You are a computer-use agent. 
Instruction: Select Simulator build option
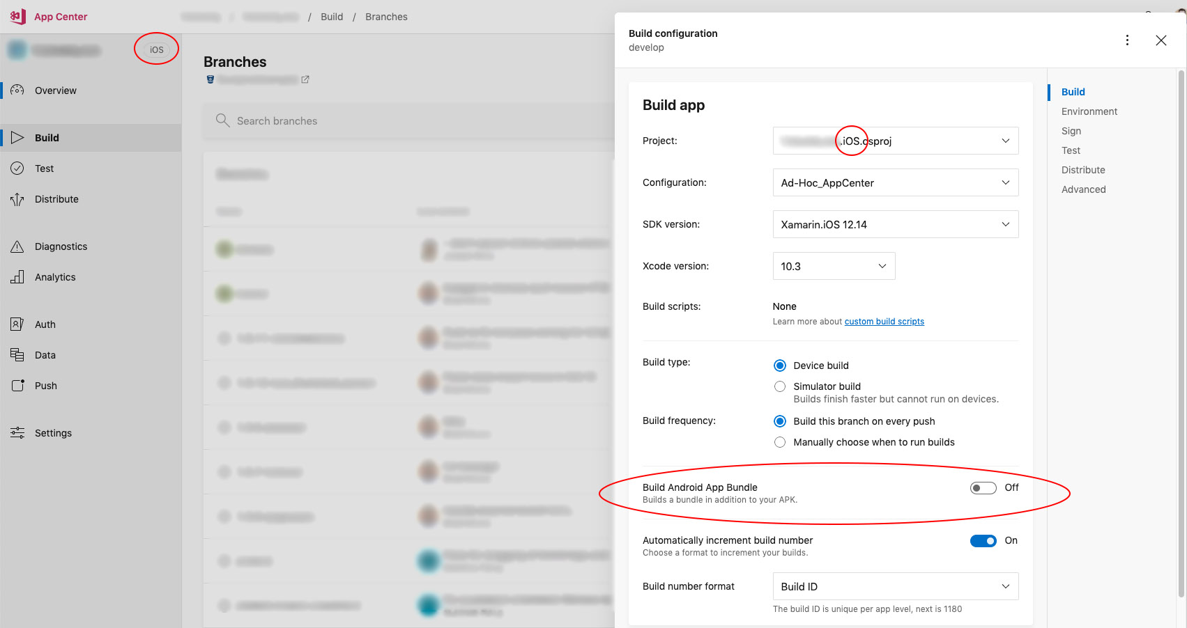click(780, 386)
